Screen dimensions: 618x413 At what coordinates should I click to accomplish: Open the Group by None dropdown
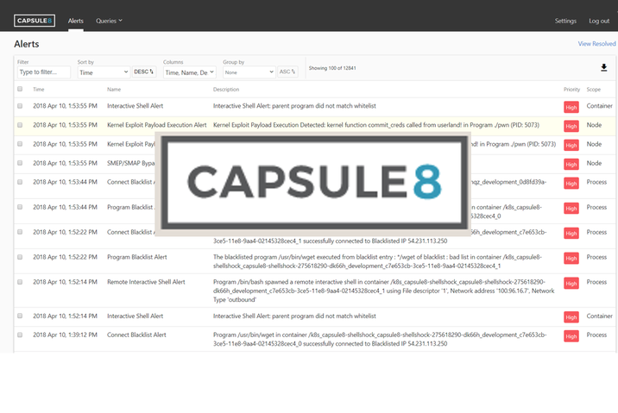click(249, 72)
